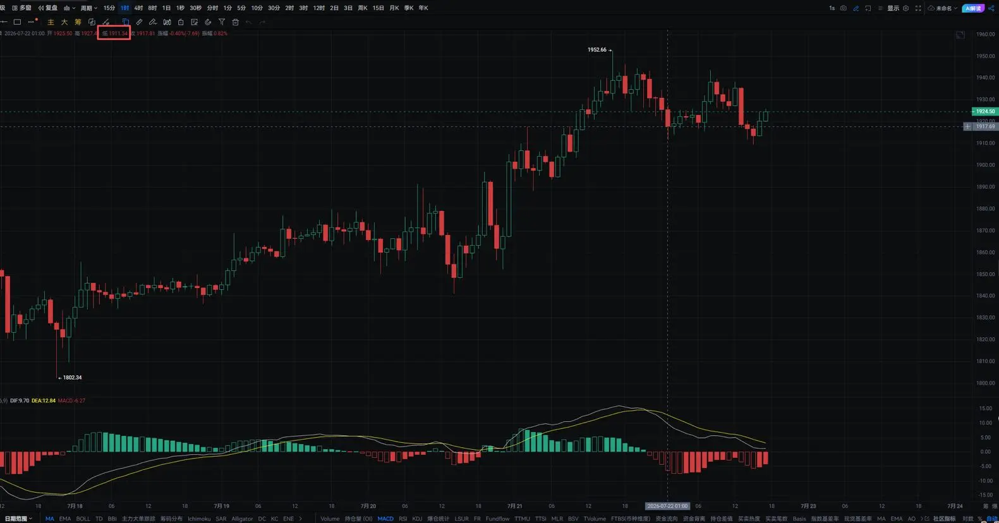Click the DIF:9.70 MACD value

coord(20,400)
